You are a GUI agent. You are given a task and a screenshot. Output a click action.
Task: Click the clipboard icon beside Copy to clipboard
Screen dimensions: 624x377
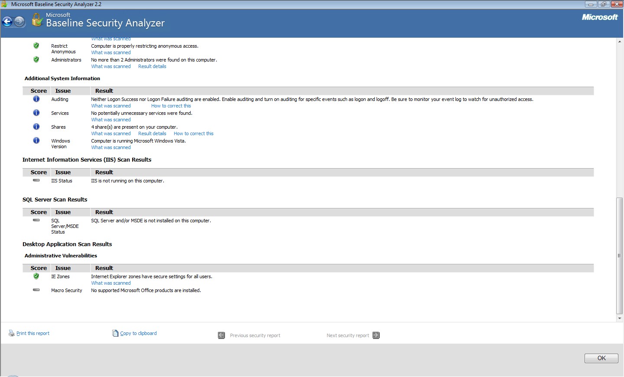pyautogui.click(x=115, y=333)
